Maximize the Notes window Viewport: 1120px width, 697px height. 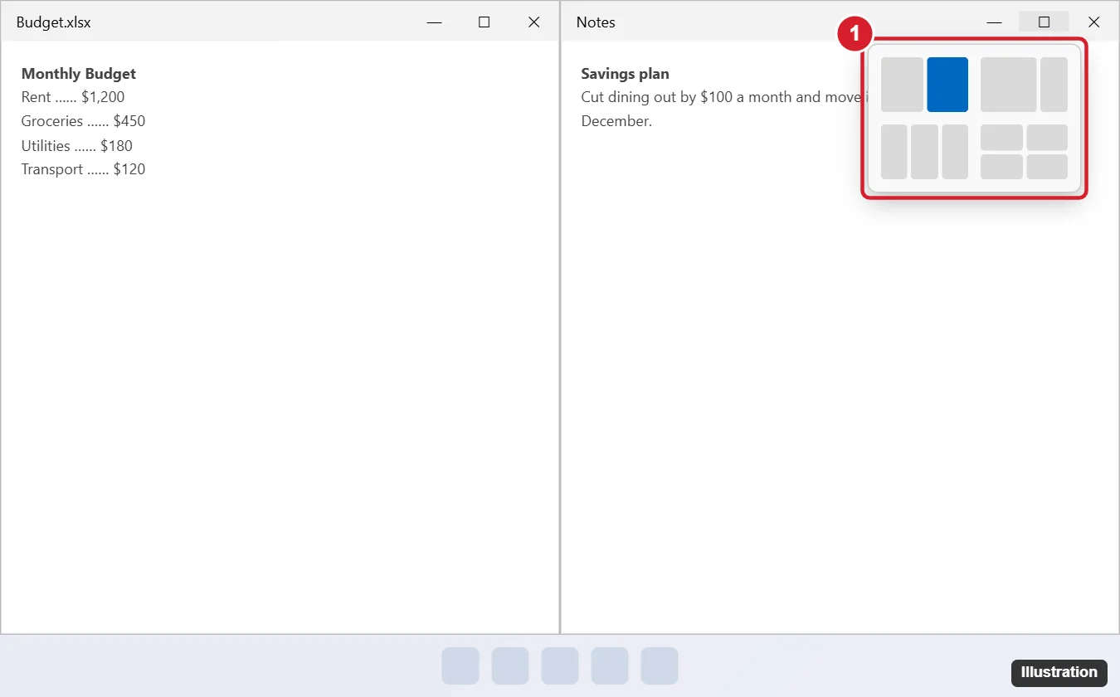click(x=1044, y=22)
